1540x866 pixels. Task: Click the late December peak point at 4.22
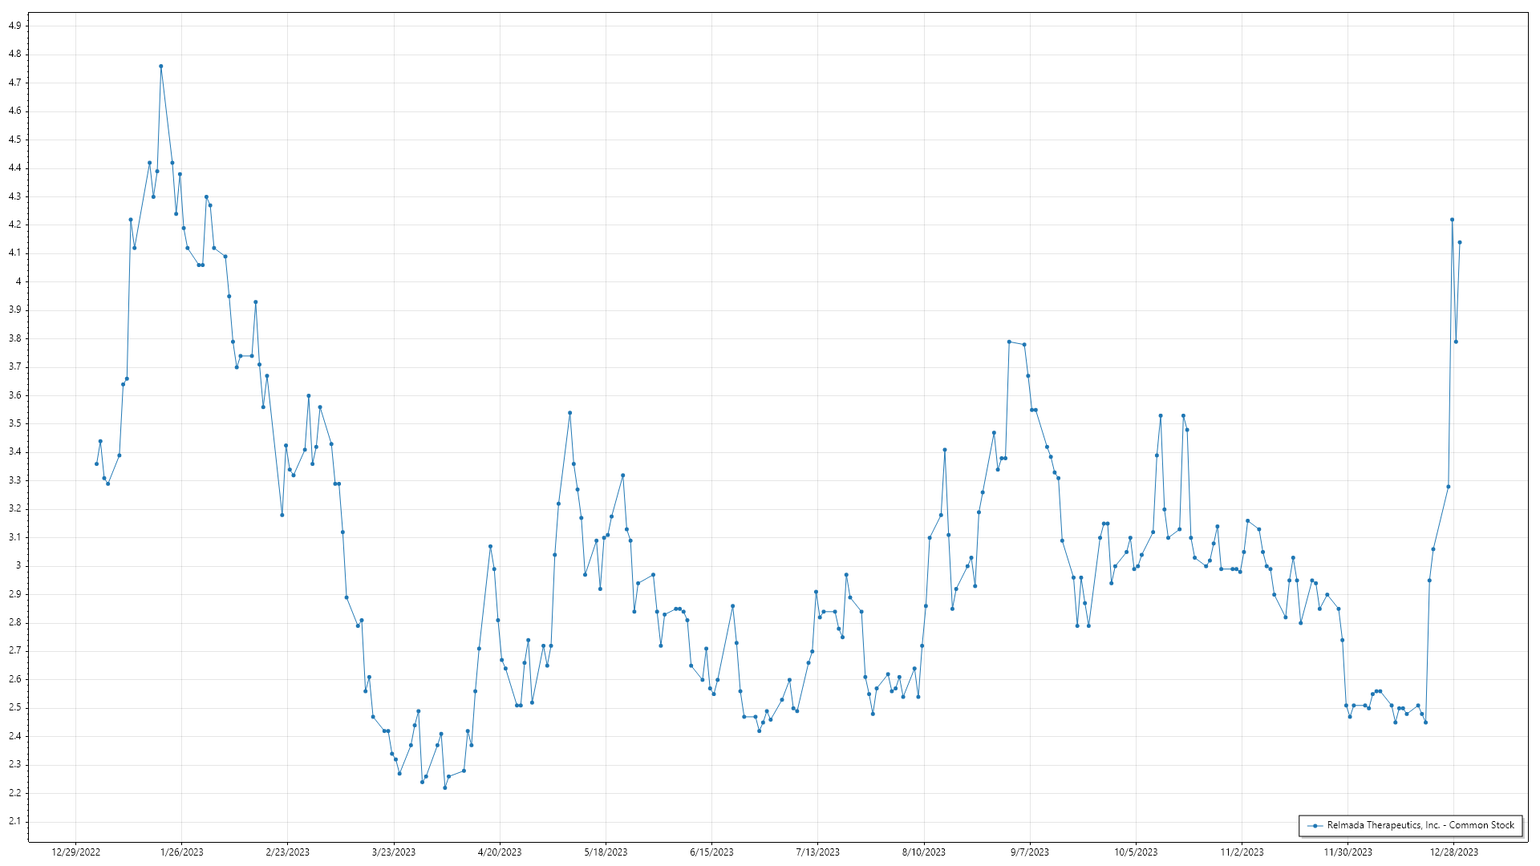tap(1452, 220)
